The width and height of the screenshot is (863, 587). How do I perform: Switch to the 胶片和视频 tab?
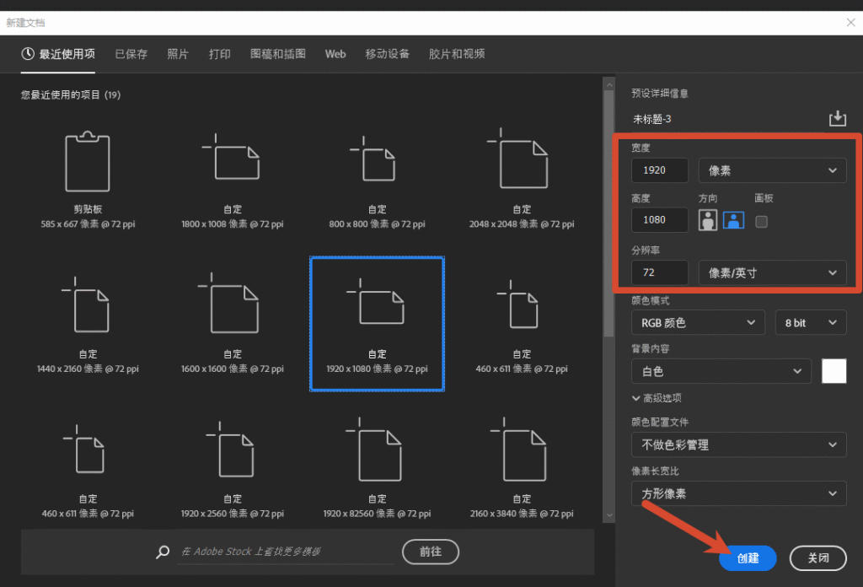point(457,54)
